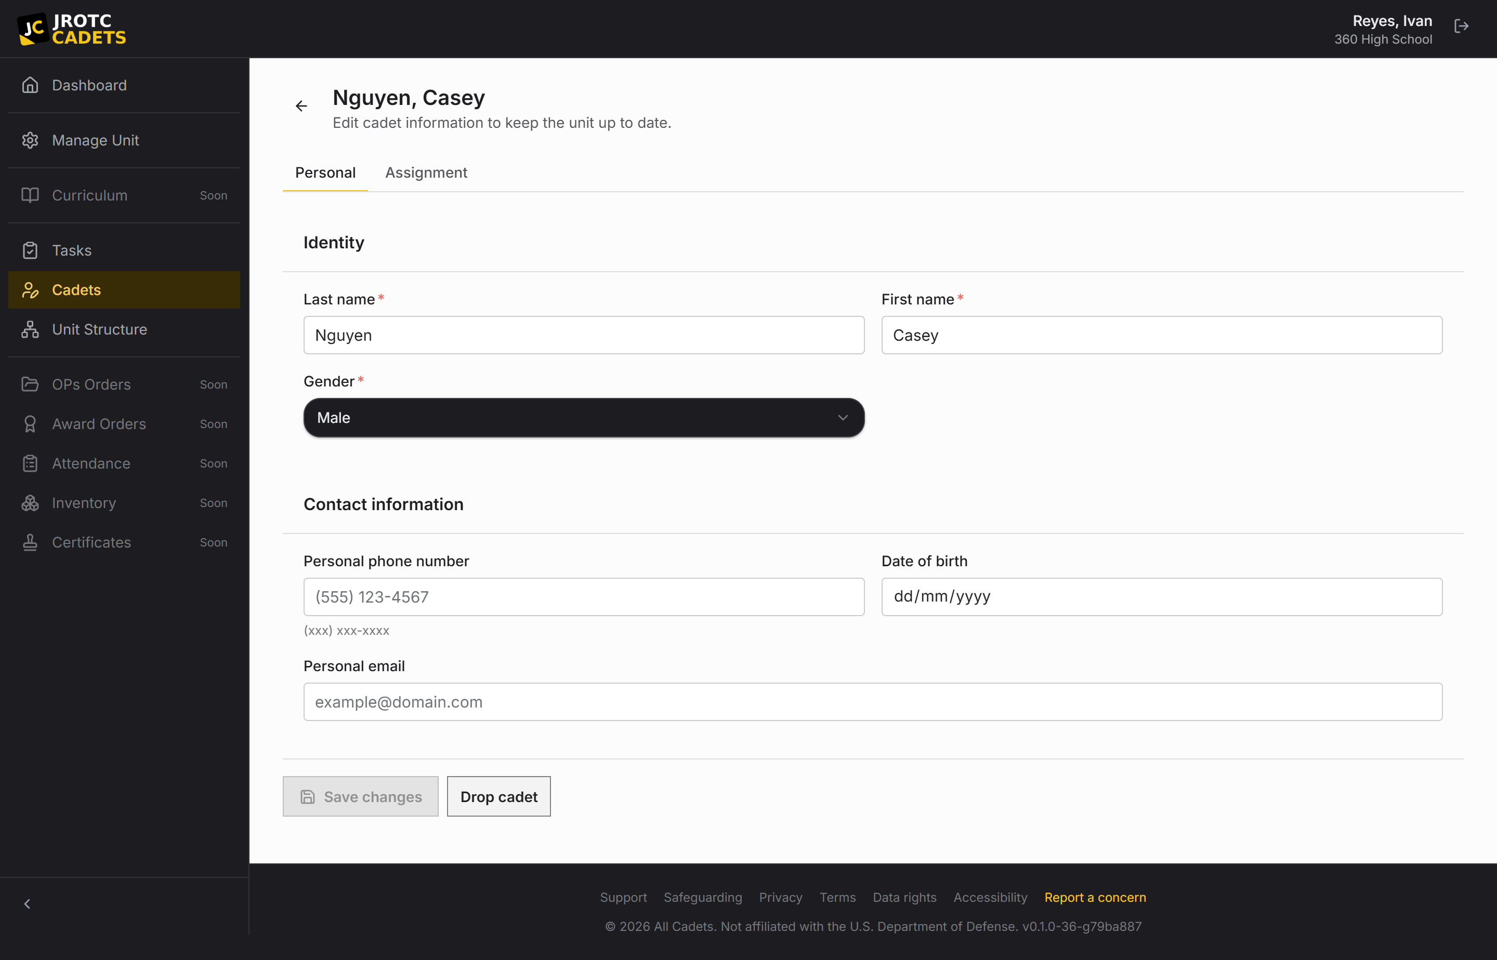Select the Personal tab
The height and width of the screenshot is (960, 1497).
pyautogui.click(x=325, y=172)
